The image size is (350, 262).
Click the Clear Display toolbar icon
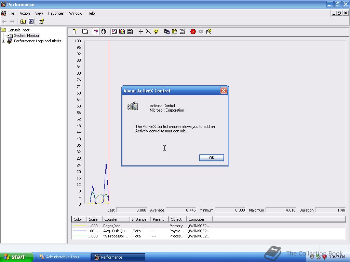85,32
